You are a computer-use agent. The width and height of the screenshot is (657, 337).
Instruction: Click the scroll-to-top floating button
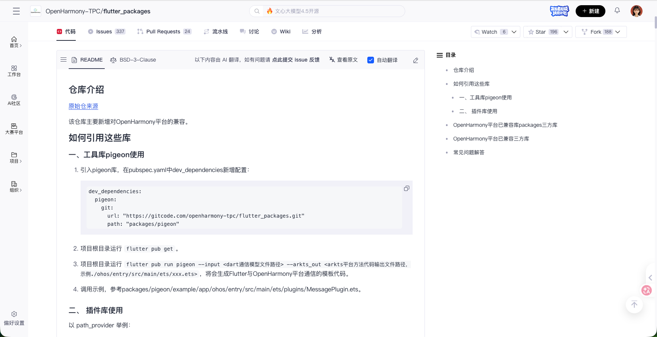click(634, 304)
